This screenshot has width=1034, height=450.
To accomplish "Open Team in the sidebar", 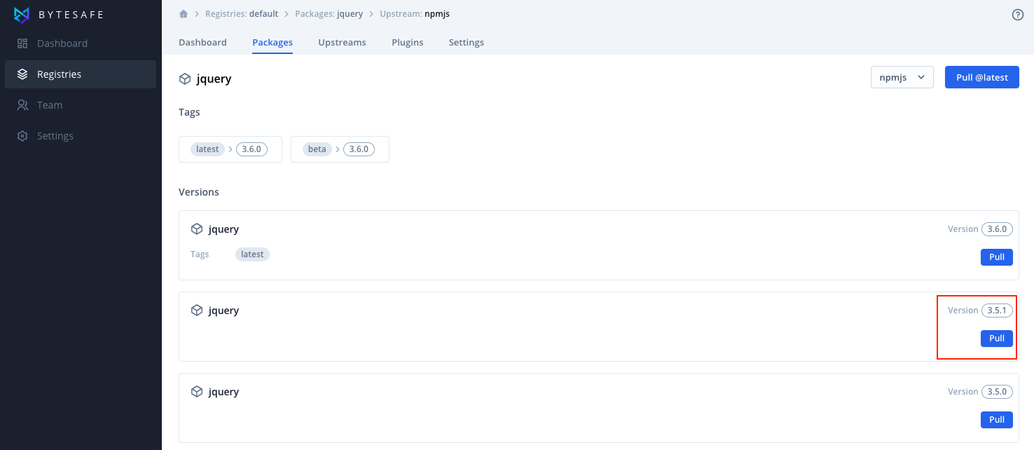I will pyautogui.click(x=81, y=105).
